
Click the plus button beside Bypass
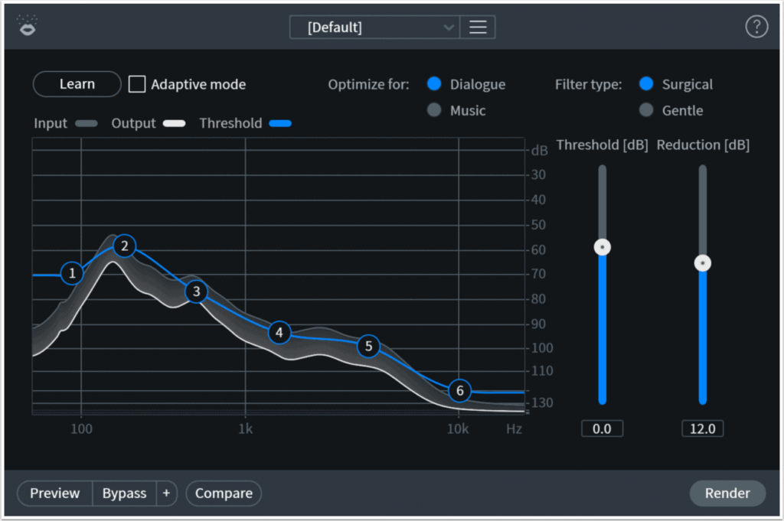tap(166, 493)
